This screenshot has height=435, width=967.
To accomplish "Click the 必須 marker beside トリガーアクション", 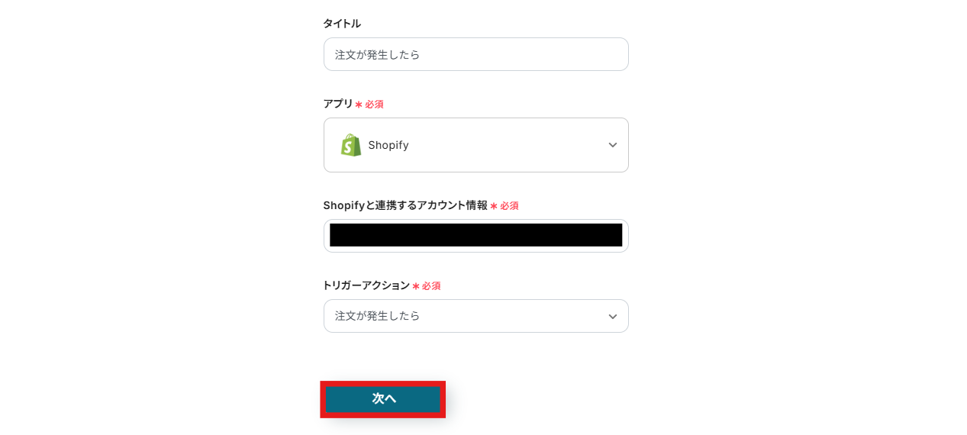I will tap(431, 286).
